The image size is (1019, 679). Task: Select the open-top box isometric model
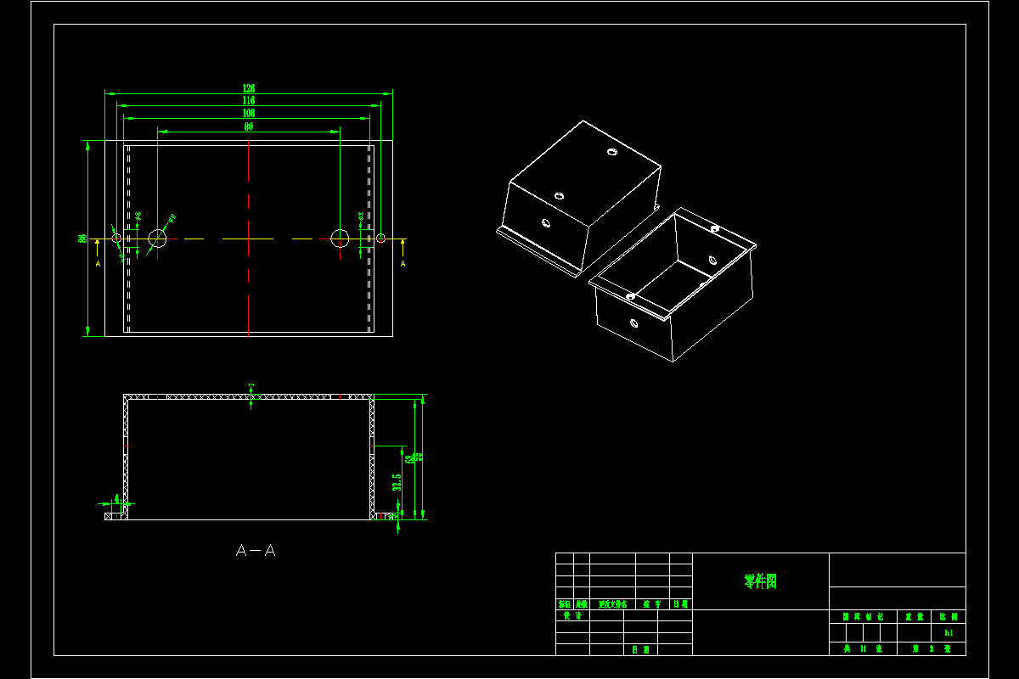pos(672,285)
